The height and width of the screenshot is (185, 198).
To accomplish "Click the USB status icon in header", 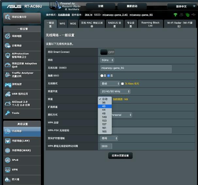I will coord(193,15).
